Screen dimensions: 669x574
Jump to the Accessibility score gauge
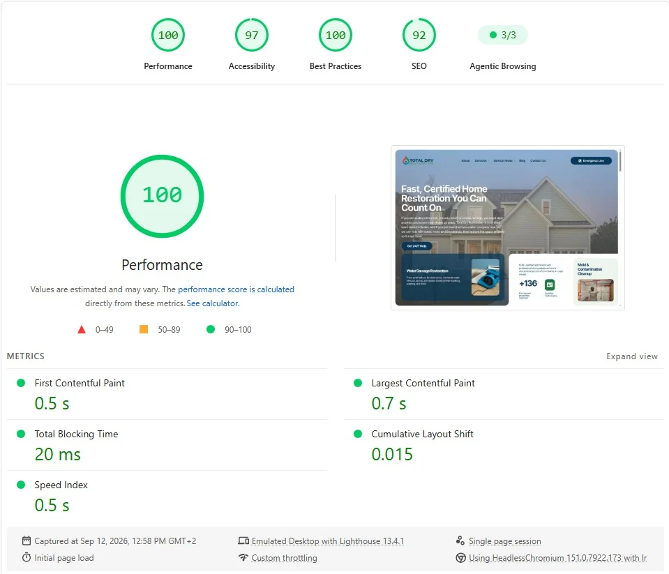pos(252,35)
